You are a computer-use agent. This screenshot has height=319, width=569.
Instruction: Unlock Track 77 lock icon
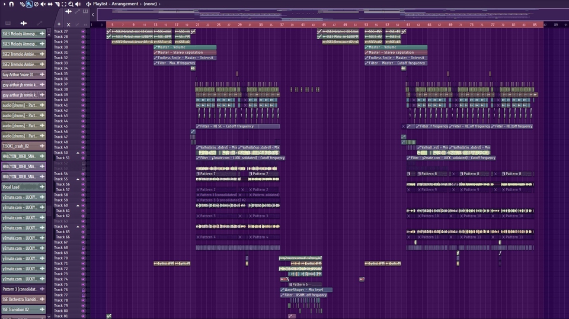(x=83, y=295)
